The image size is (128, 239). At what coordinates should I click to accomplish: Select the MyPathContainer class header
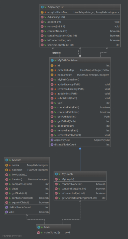pos(80,60)
